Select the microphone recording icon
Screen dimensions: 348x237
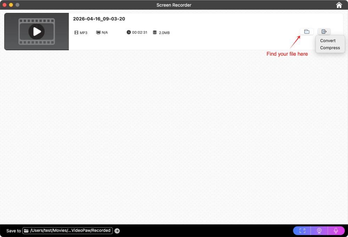click(x=336, y=230)
